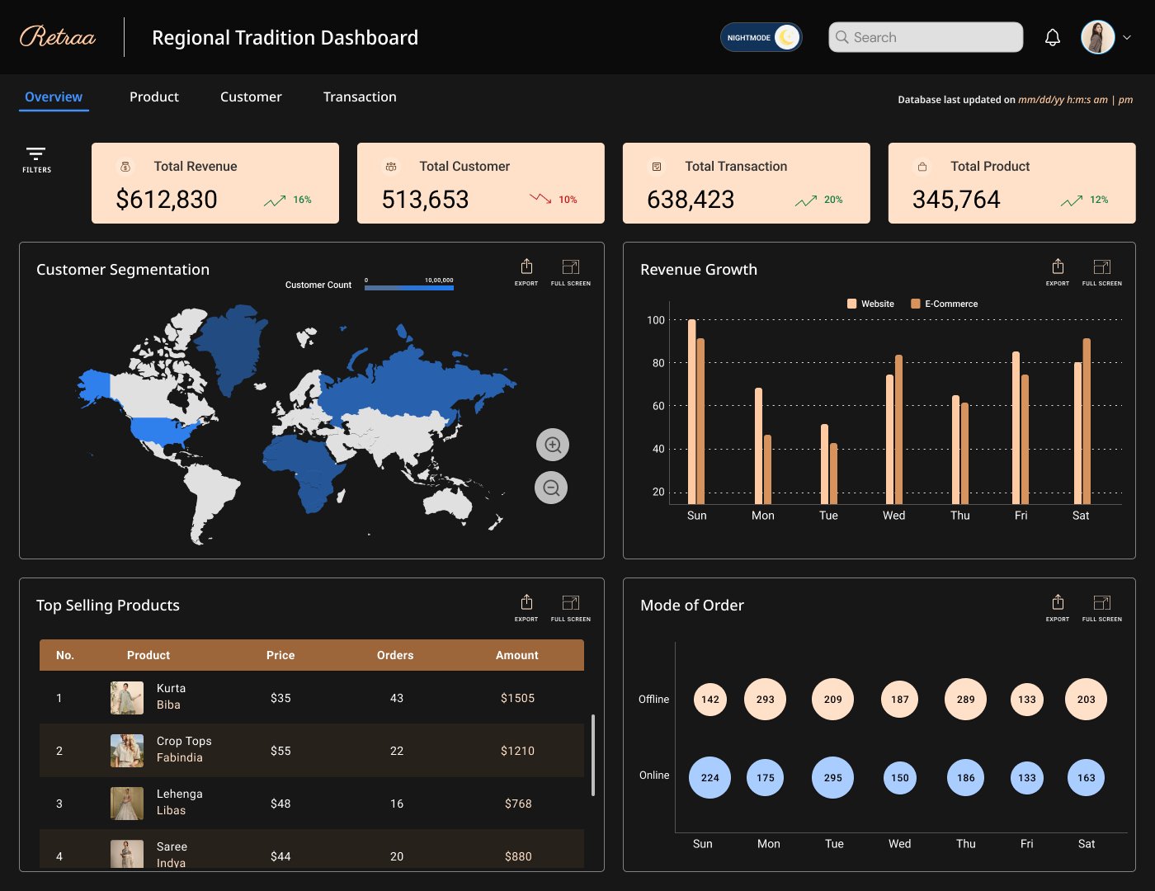Click the user avatar picture
1155x891 pixels.
1097,38
